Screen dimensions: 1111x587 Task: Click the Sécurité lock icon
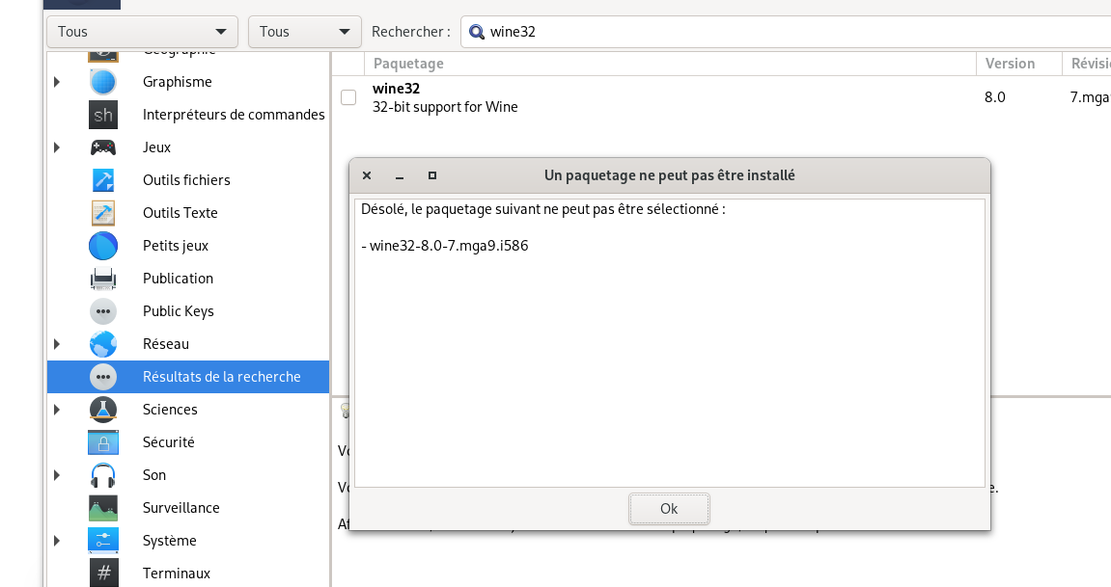click(x=102, y=442)
